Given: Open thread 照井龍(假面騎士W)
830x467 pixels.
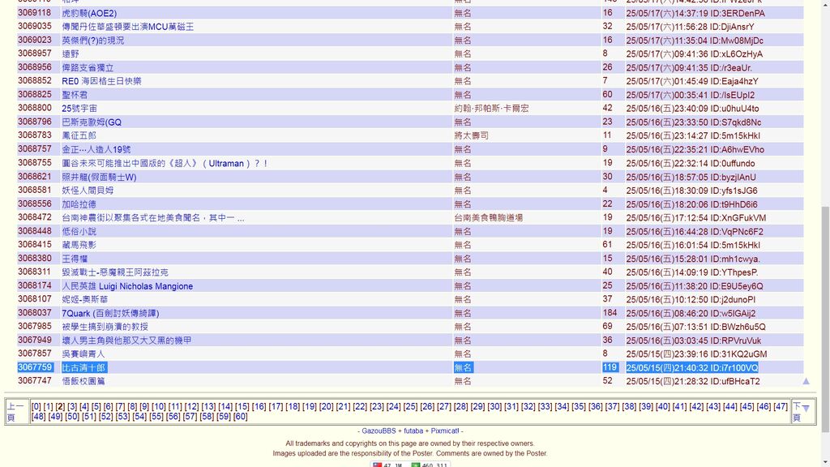Looking at the screenshot, I should [99, 177].
